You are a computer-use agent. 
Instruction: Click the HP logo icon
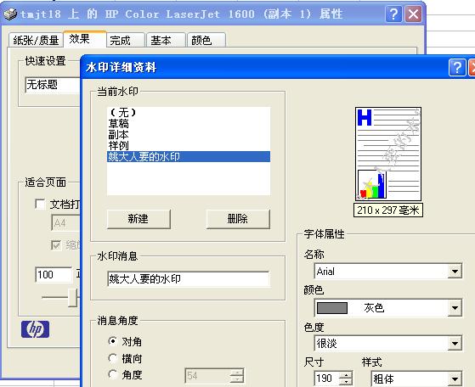pyautogui.click(x=35, y=329)
